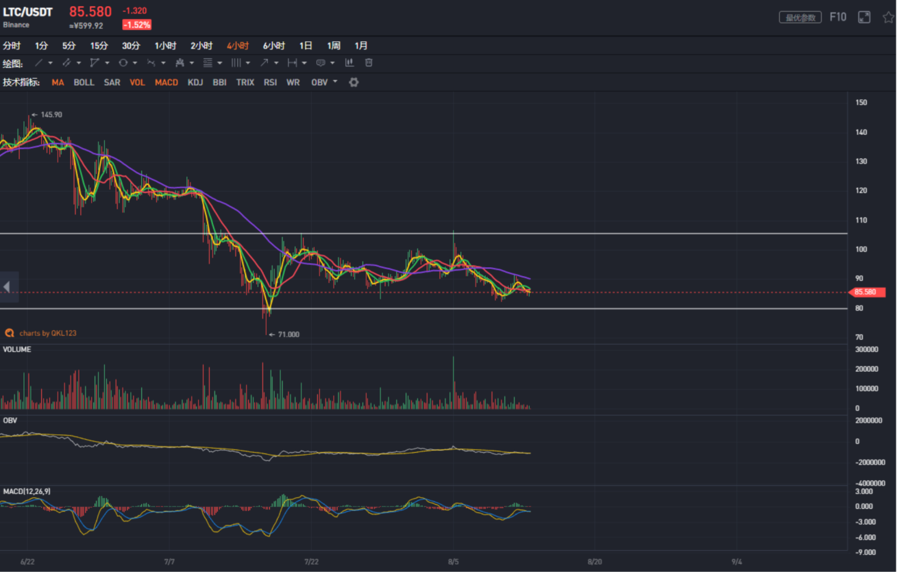Viewport: 897px width, 572px height.
Task: Click the left scroll arrow on chart edge
Action: click(x=8, y=286)
